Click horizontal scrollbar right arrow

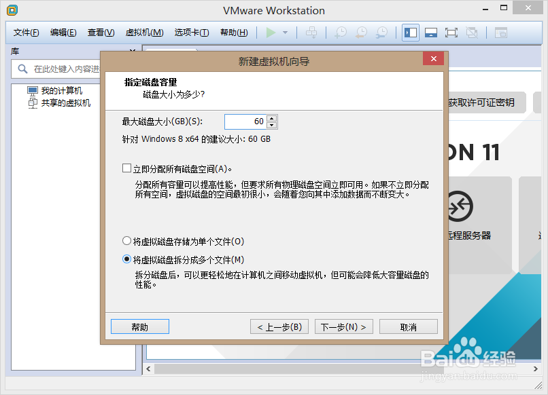coord(536,369)
